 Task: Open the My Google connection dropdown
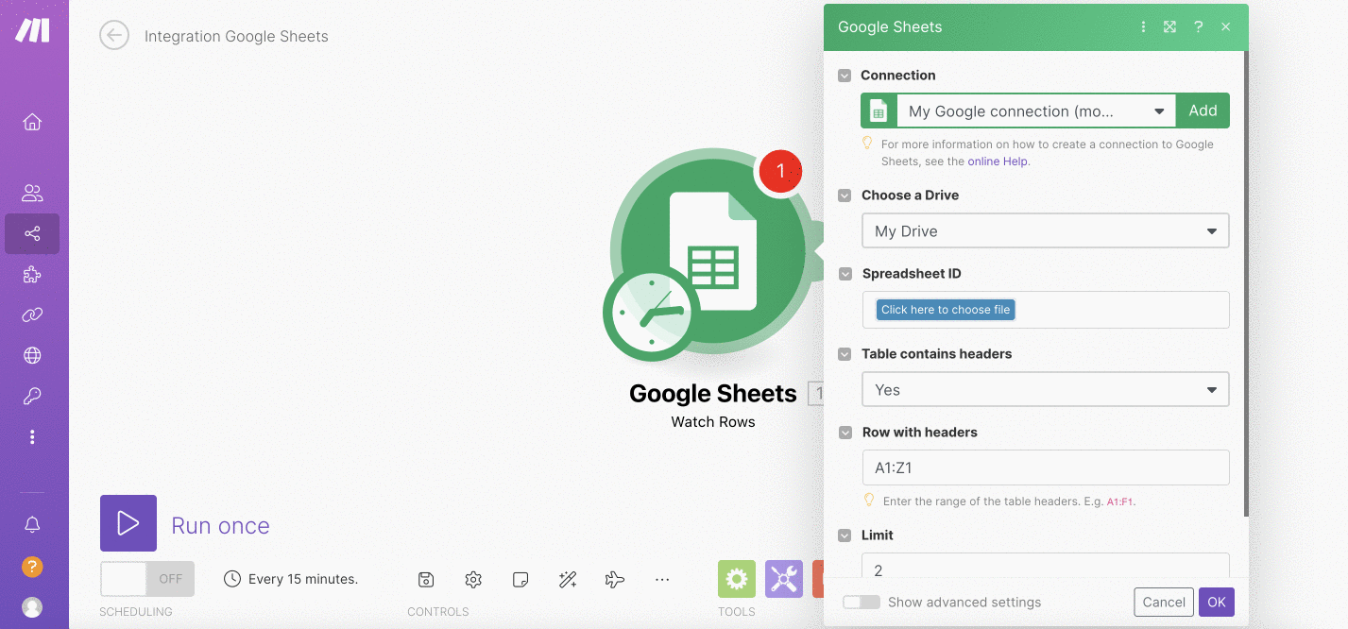tap(1035, 110)
